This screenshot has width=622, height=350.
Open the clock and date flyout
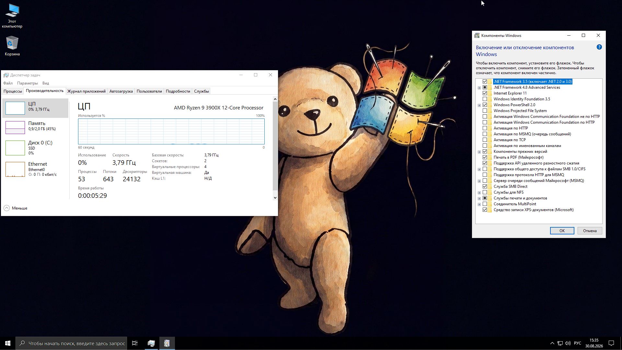click(x=594, y=343)
